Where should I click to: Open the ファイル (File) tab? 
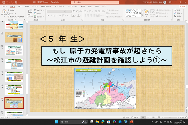click(4, 7)
